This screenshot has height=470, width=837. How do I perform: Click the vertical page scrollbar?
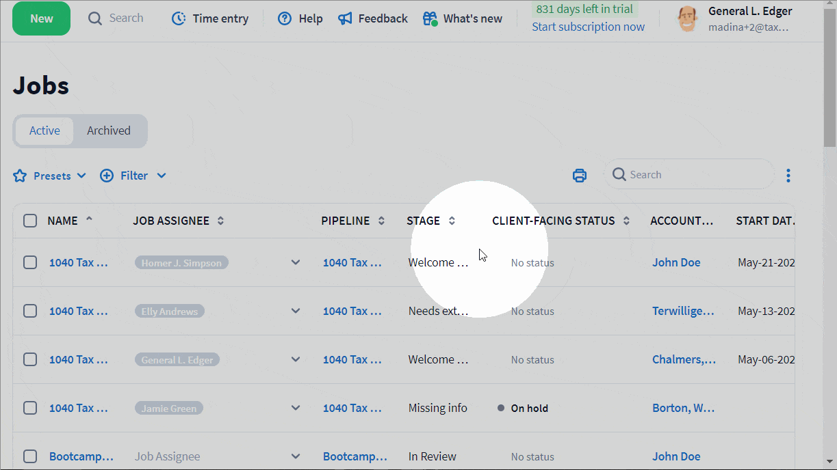tap(829, 96)
